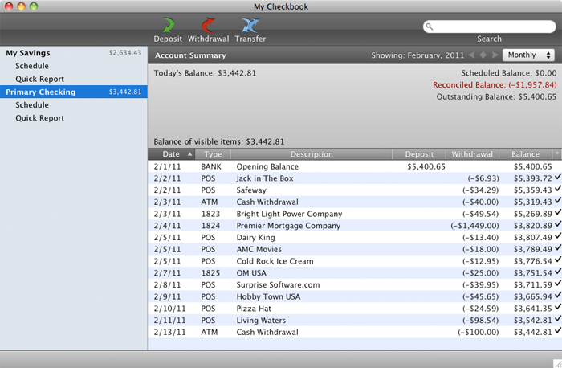Click inside the Search text field
This screenshot has height=368, width=562.
coord(491,27)
